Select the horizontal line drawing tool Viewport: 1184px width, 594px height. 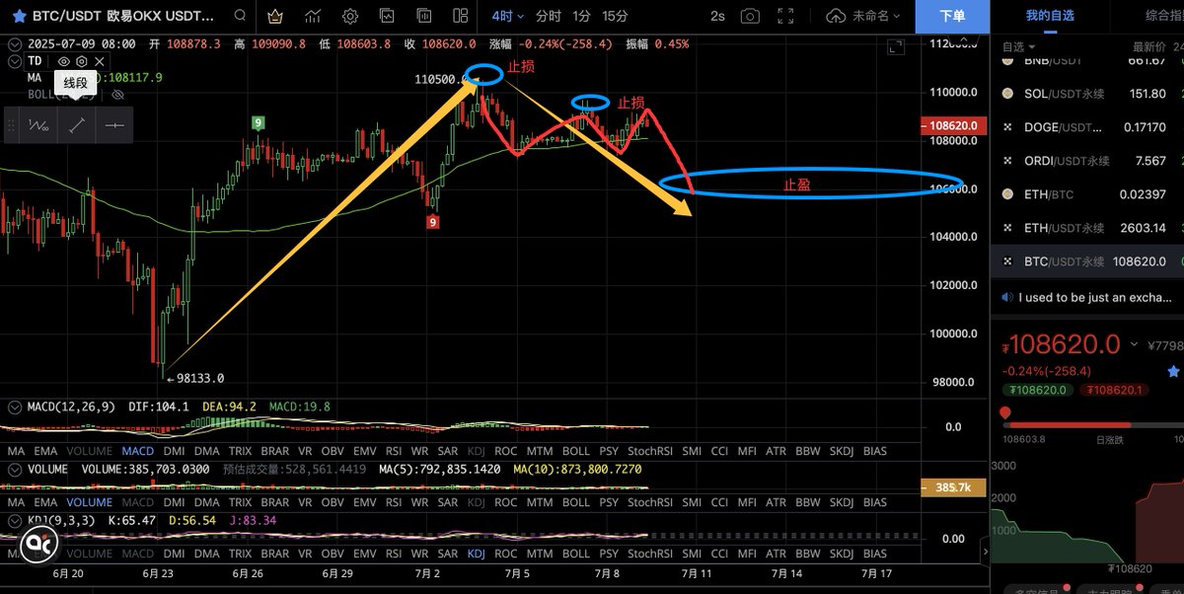[x=114, y=125]
